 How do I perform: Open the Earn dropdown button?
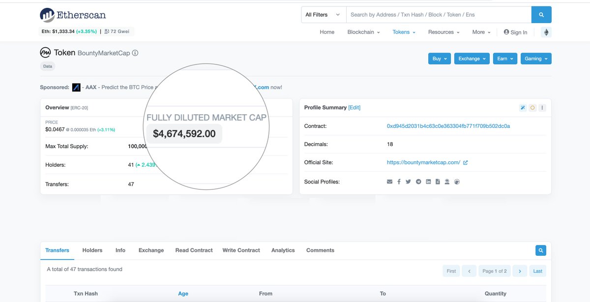(505, 59)
